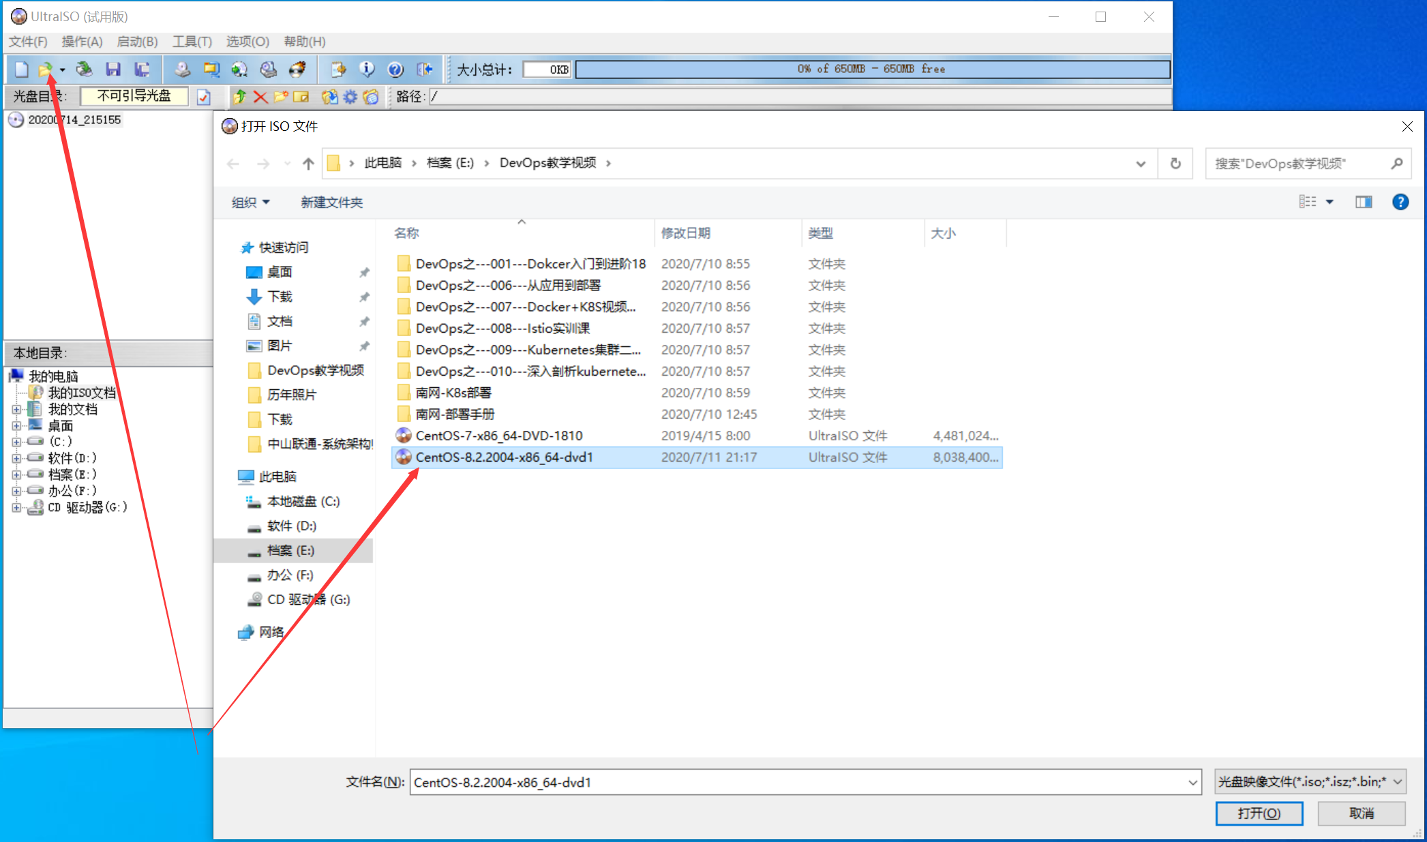Click the Exit door toolbar icon
This screenshot has height=842, width=1427.
[x=425, y=70]
